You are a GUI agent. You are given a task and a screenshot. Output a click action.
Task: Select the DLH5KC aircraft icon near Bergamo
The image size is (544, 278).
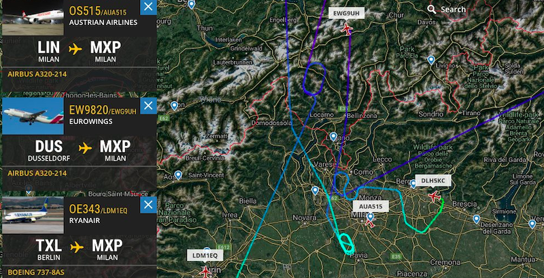434,197
